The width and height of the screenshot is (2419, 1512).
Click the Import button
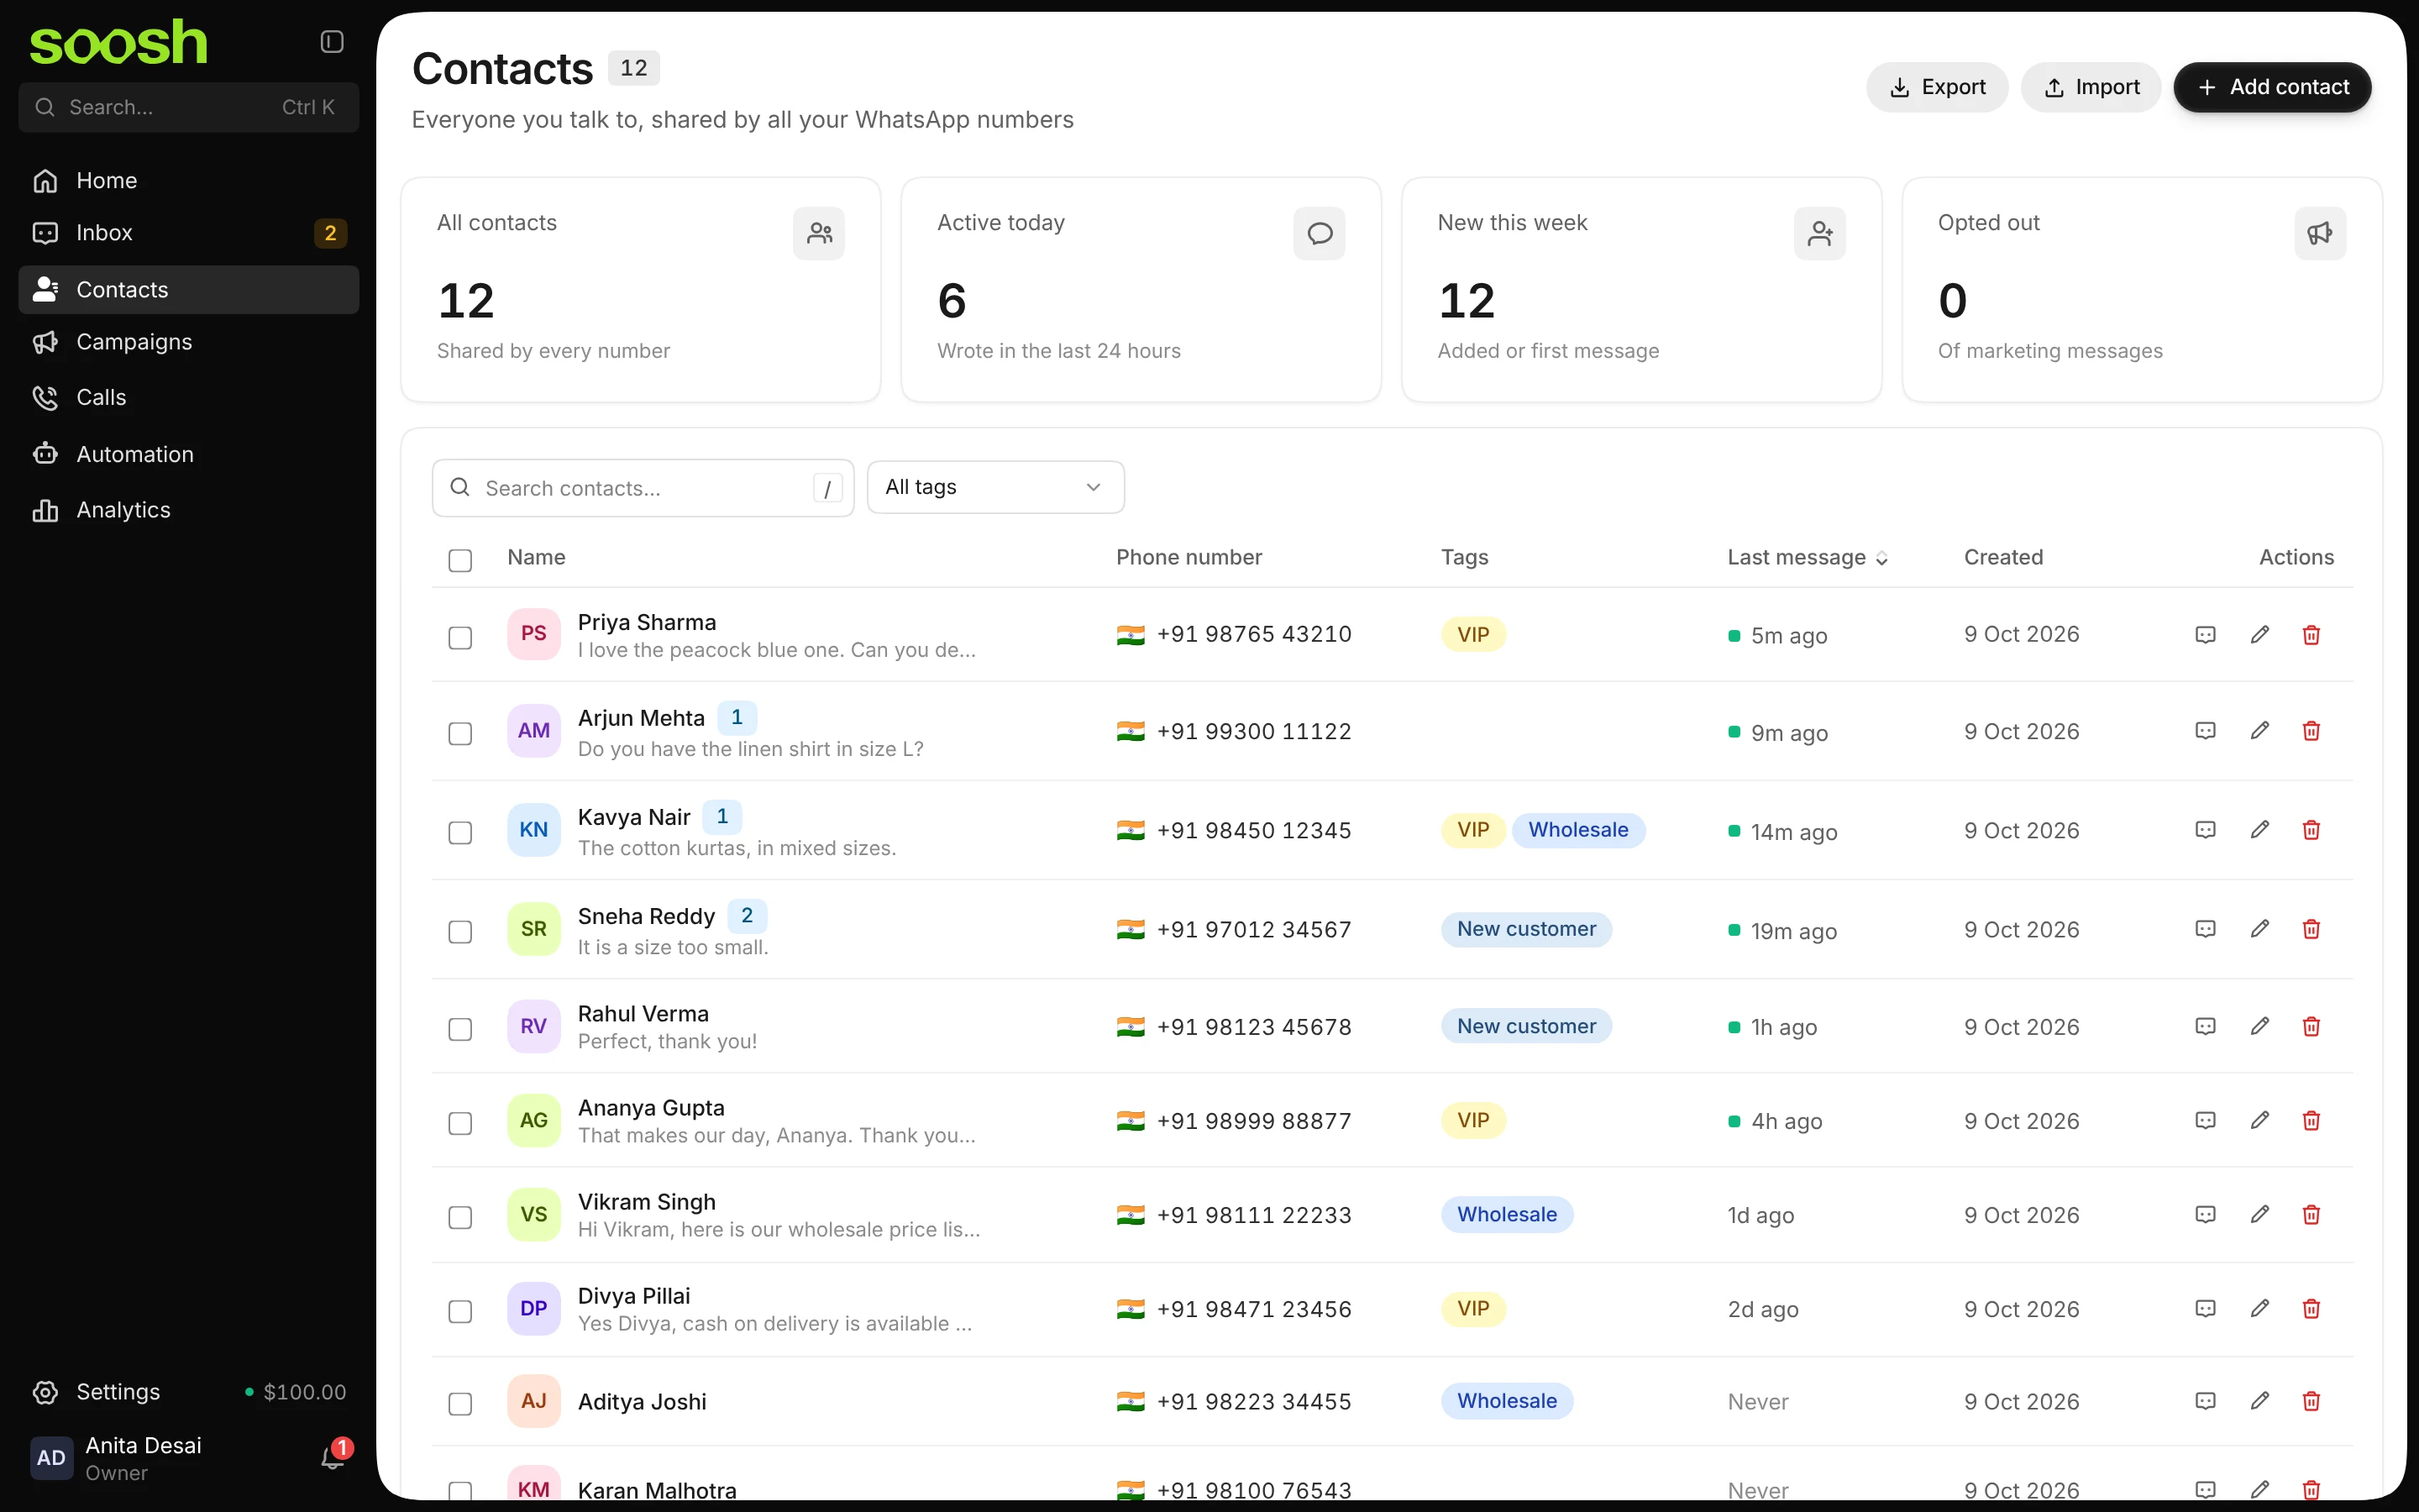tap(2090, 87)
